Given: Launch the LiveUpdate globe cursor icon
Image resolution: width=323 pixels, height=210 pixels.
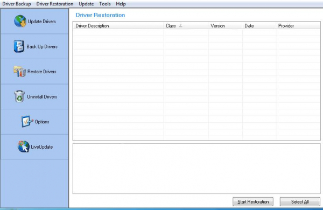Looking at the screenshot, I should pyautogui.click(x=23, y=146).
